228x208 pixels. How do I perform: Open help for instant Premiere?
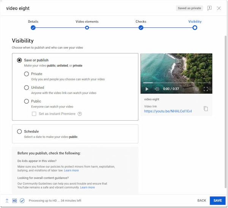80,113
